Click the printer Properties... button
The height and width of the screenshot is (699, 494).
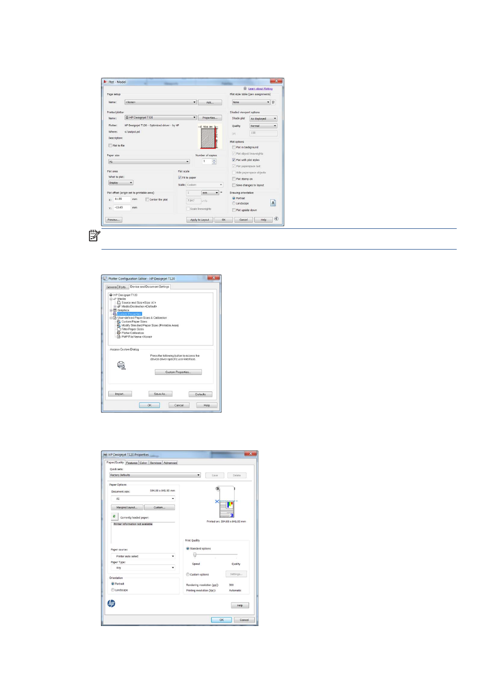tap(210, 118)
